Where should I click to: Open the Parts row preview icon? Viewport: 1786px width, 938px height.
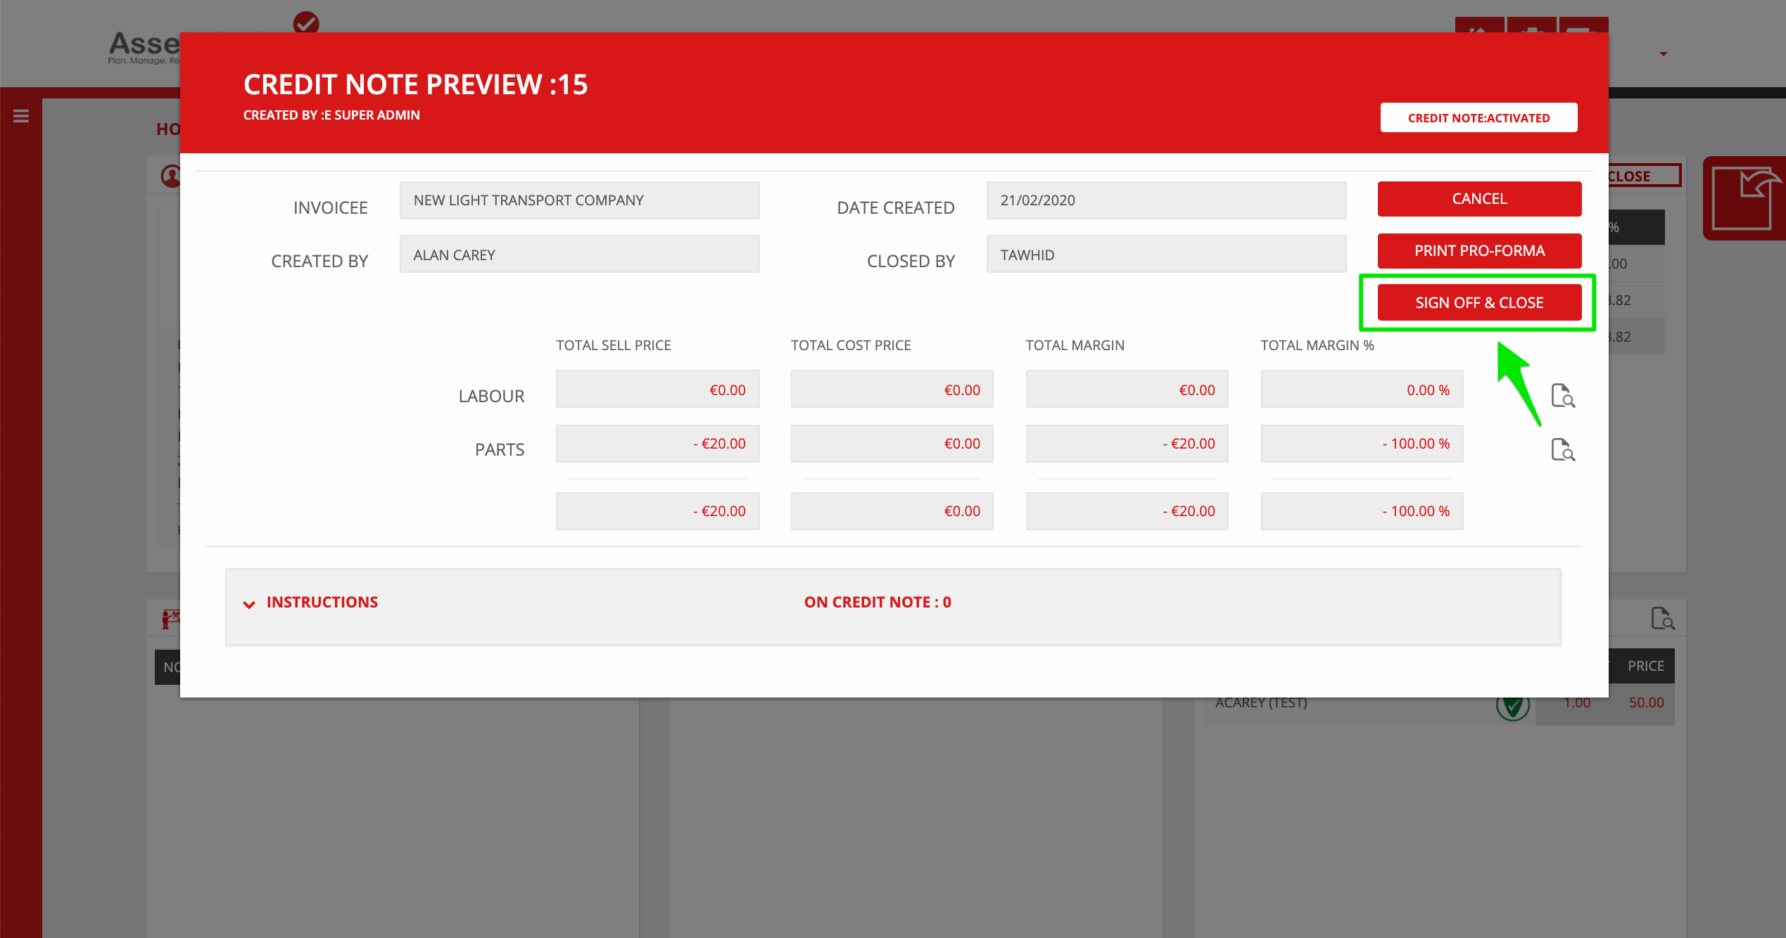pyautogui.click(x=1562, y=450)
